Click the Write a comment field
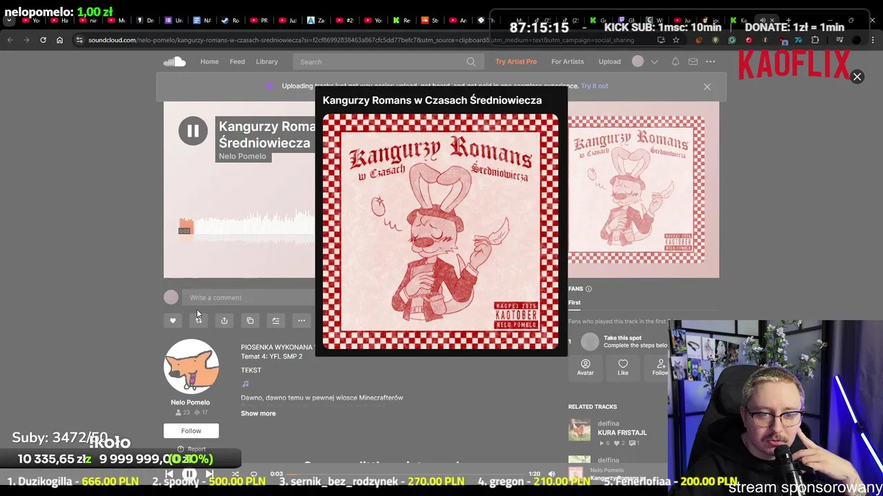 [x=248, y=298]
